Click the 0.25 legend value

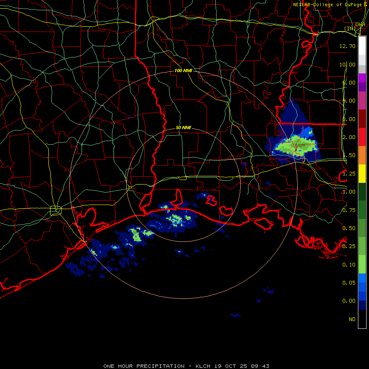click(x=349, y=246)
